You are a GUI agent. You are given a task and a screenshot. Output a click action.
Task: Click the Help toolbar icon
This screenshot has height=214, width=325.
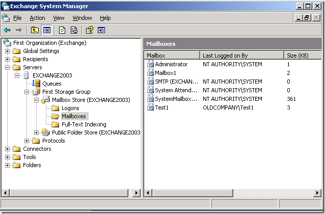point(90,30)
